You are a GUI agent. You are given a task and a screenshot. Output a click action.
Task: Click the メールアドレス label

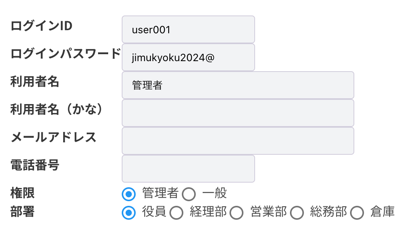pos(53,137)
